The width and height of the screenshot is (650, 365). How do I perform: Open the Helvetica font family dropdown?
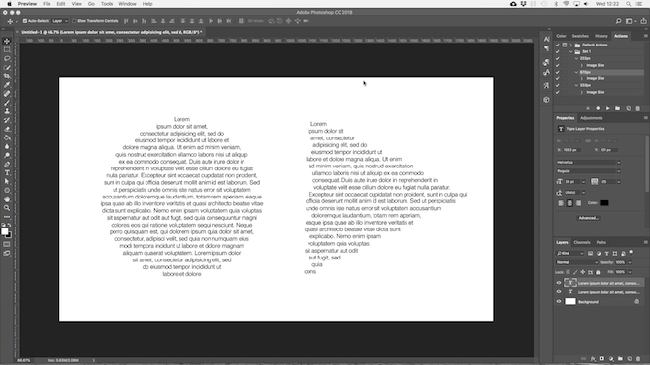588,163
